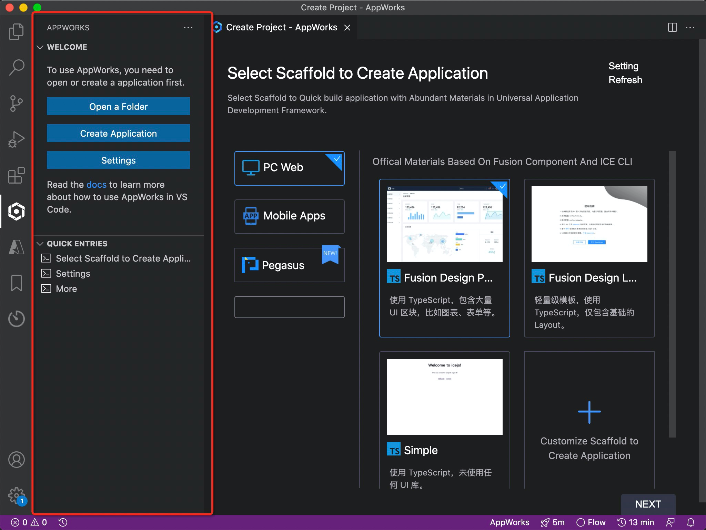
Task: Click the notifications bell in status bar
Action: 691,522
